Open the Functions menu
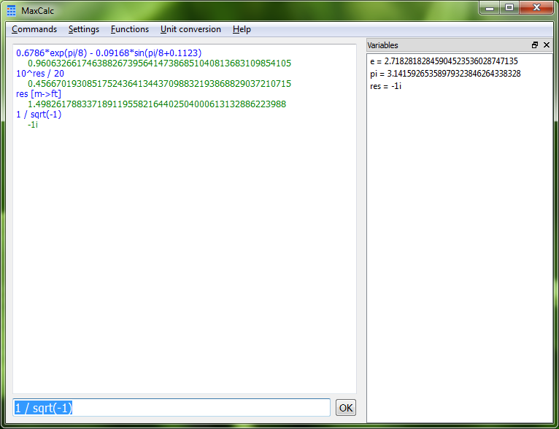559x429 pixels. click(x=130, y=29)
